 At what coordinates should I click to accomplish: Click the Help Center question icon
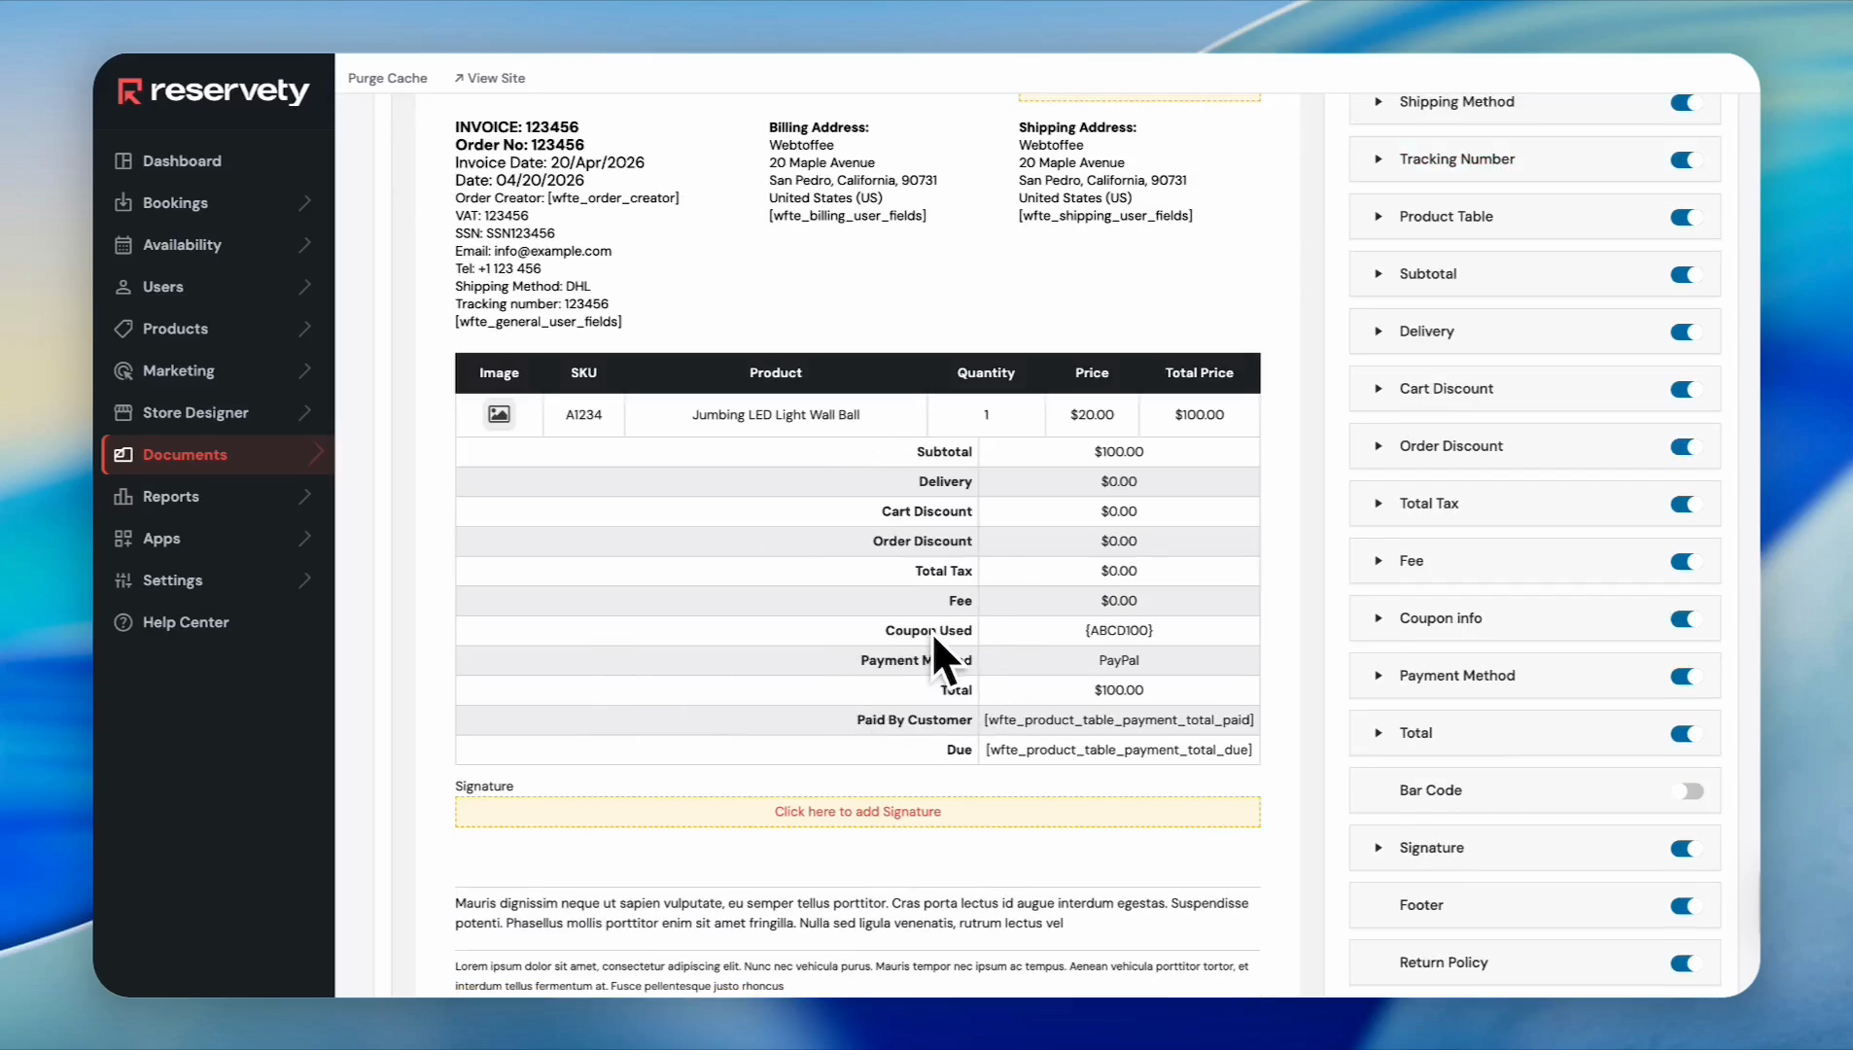click(x=123, y=622)
